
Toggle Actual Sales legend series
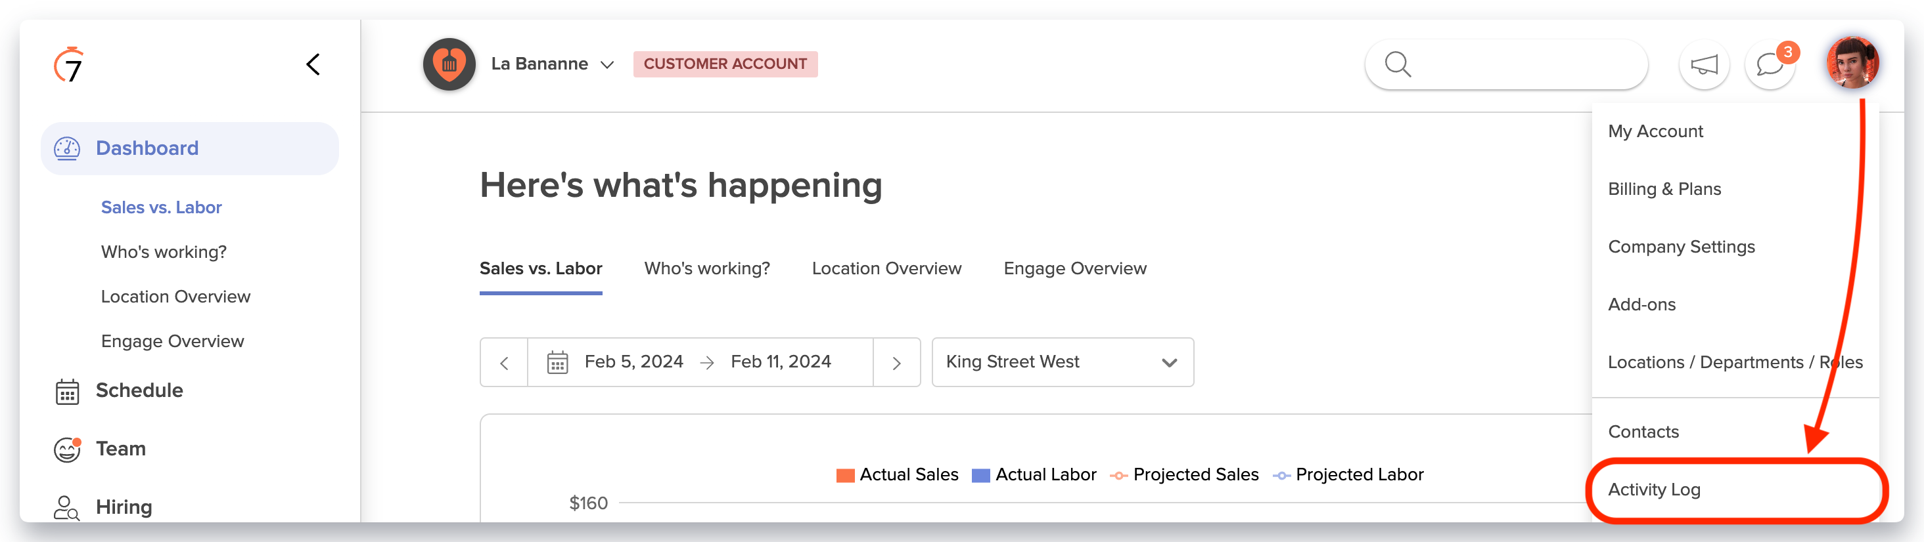[x=897, y=475]
